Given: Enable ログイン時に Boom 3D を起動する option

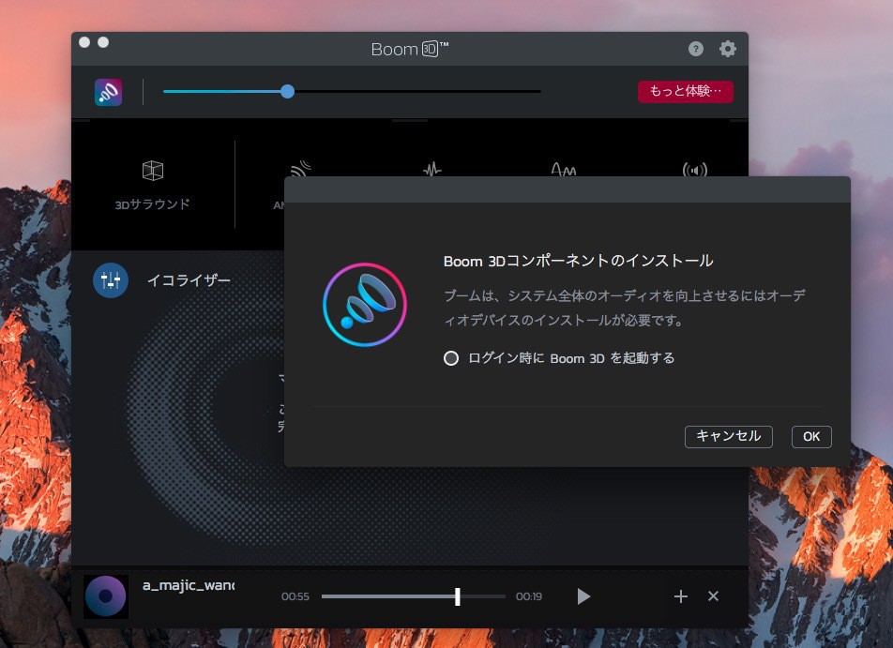Looking at the screenshot, I should tap(451, 358).
